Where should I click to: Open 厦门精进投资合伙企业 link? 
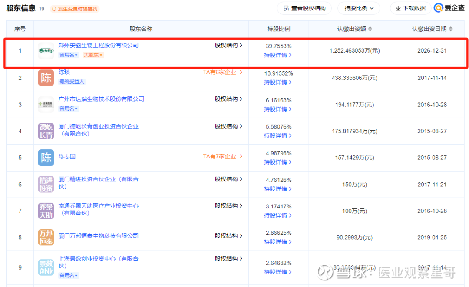(x=99, y=183)
